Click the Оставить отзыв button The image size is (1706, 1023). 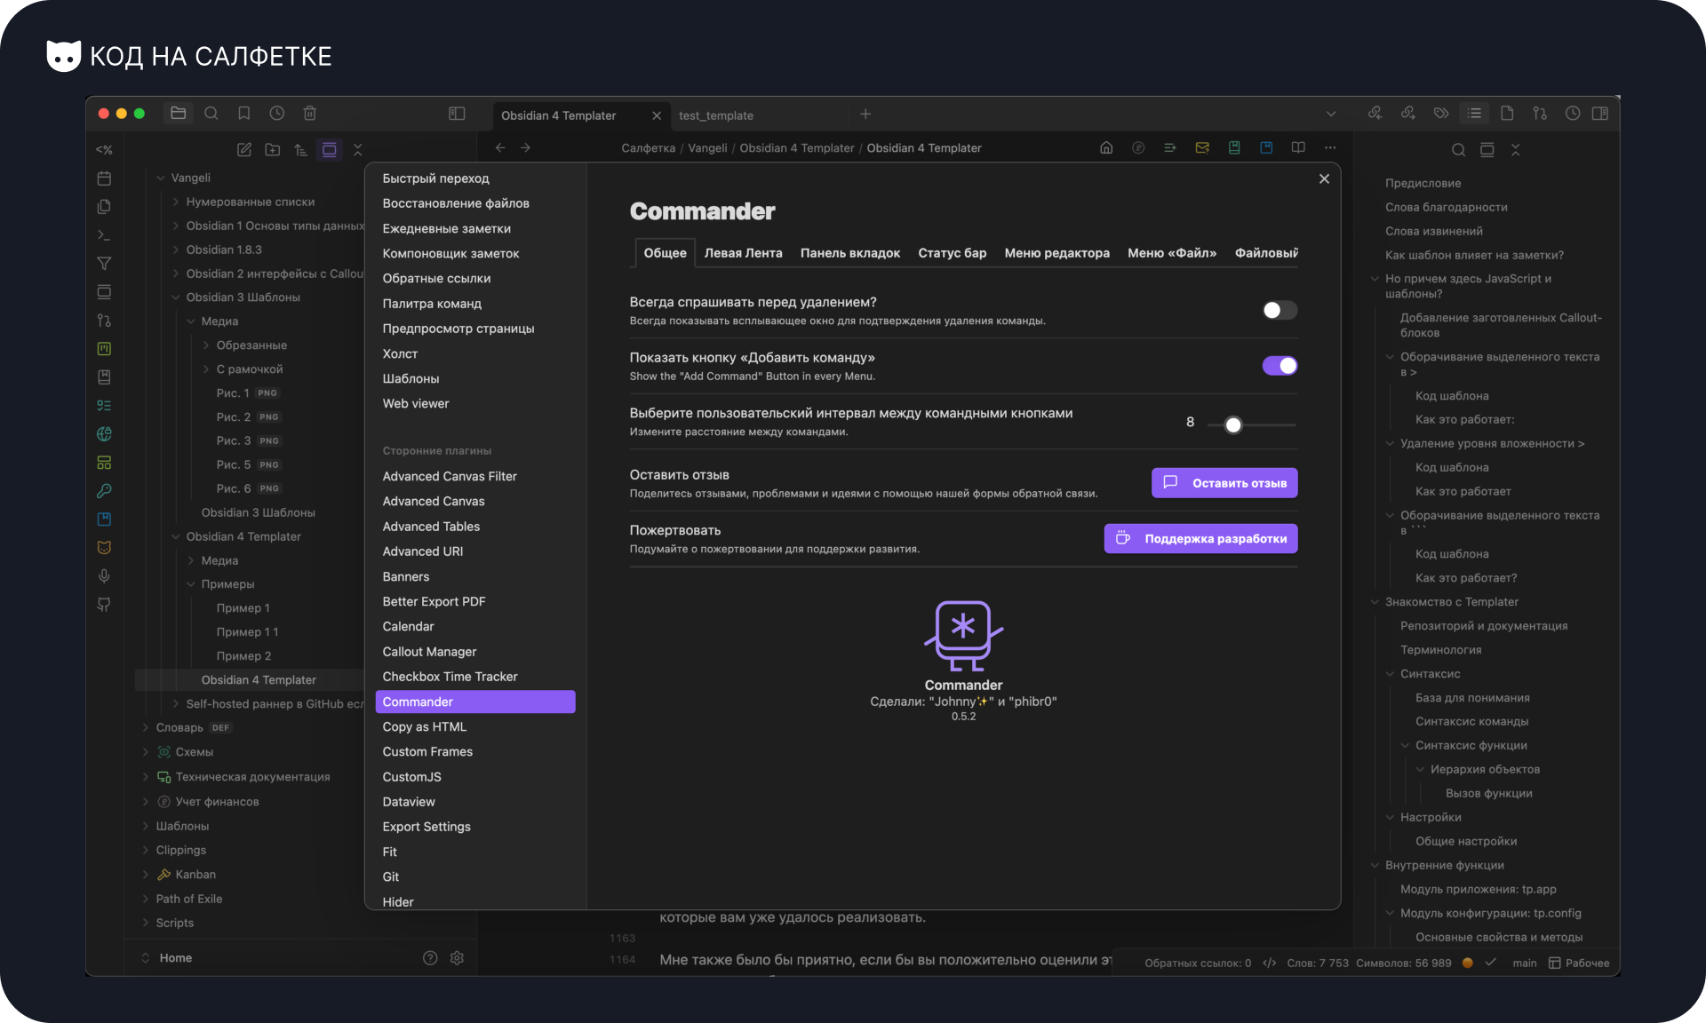(1224, 483)
